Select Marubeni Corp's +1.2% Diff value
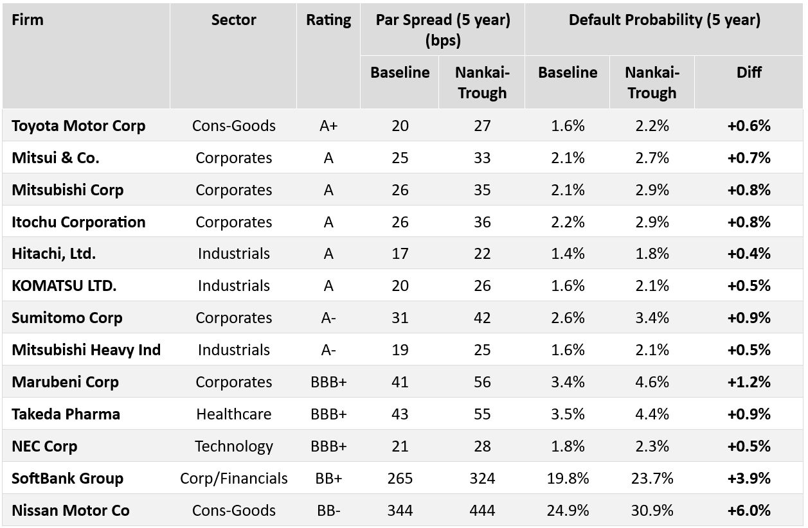 point(749,382)
